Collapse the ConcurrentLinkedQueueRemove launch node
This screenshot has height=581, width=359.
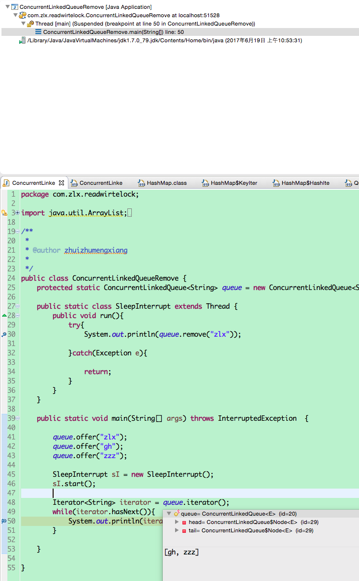(x=7, y=7)
